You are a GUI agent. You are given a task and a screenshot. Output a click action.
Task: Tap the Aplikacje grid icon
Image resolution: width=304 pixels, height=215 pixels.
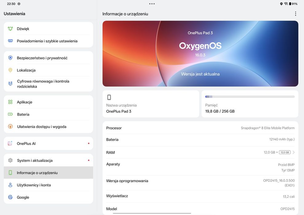click(x=10, y=102)
